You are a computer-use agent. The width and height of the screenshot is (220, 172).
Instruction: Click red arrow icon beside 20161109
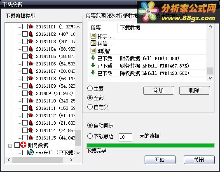pos(30,86)
